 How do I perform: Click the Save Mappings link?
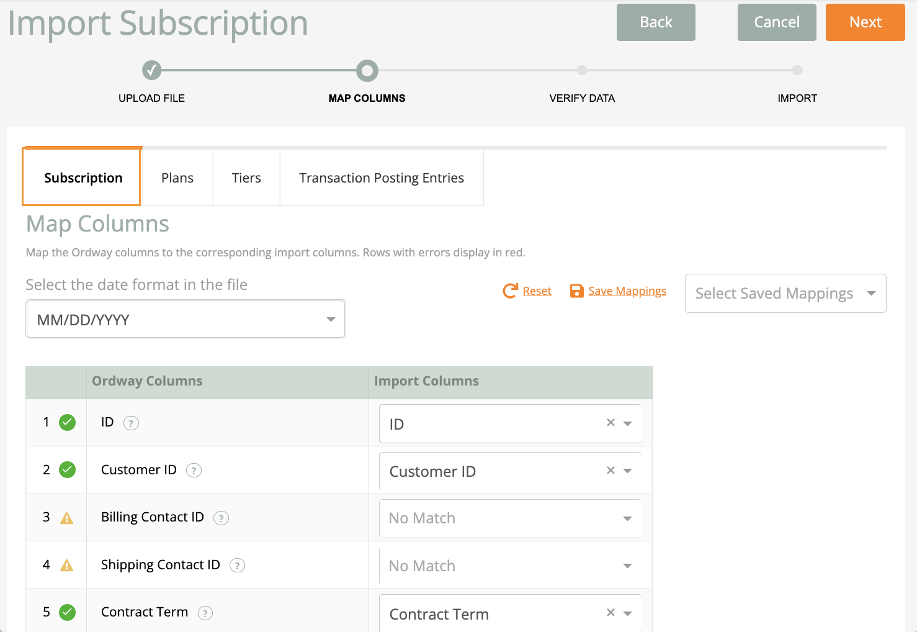(627, 291)
